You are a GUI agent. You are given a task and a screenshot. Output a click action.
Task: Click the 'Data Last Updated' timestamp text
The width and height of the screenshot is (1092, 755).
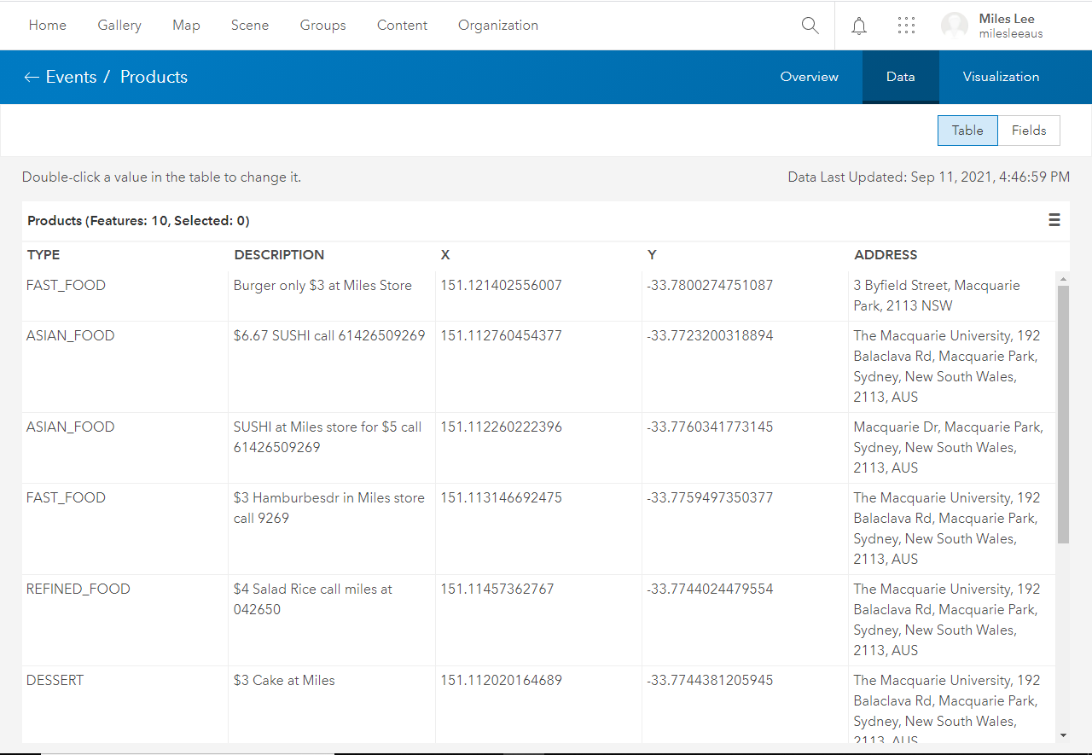[x=928, y=177]
